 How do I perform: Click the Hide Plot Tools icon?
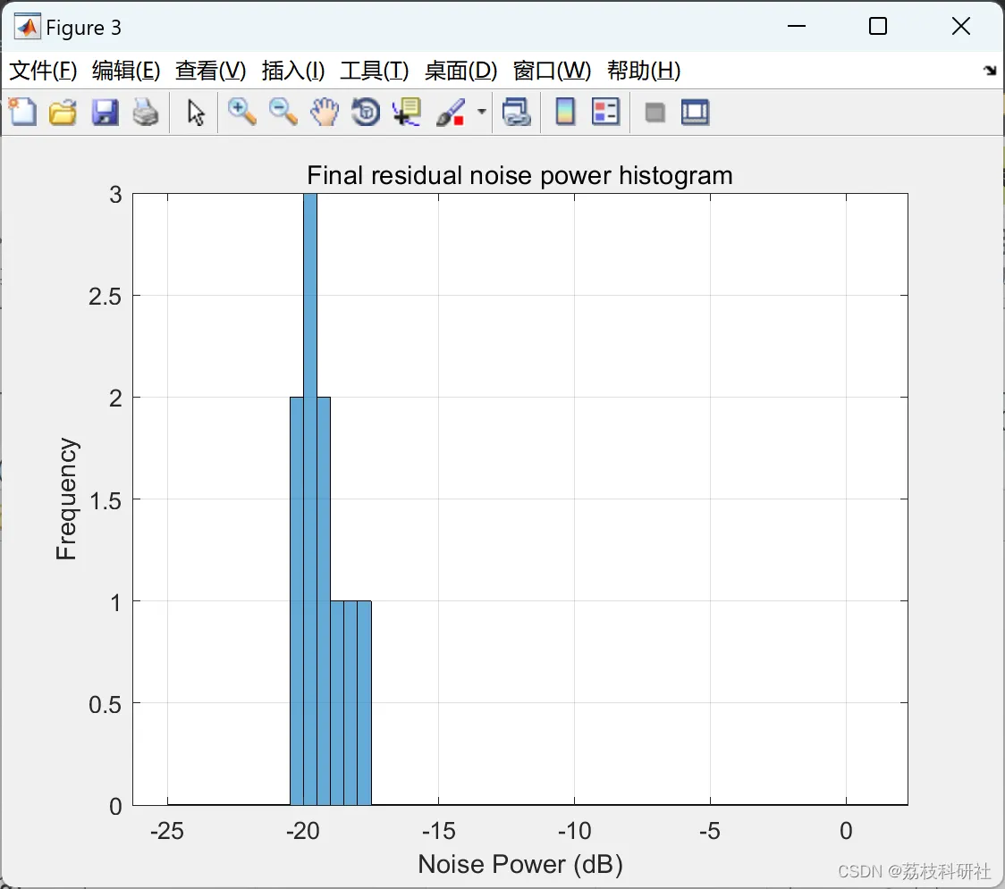pyautogui.click(x=655, y=113)
